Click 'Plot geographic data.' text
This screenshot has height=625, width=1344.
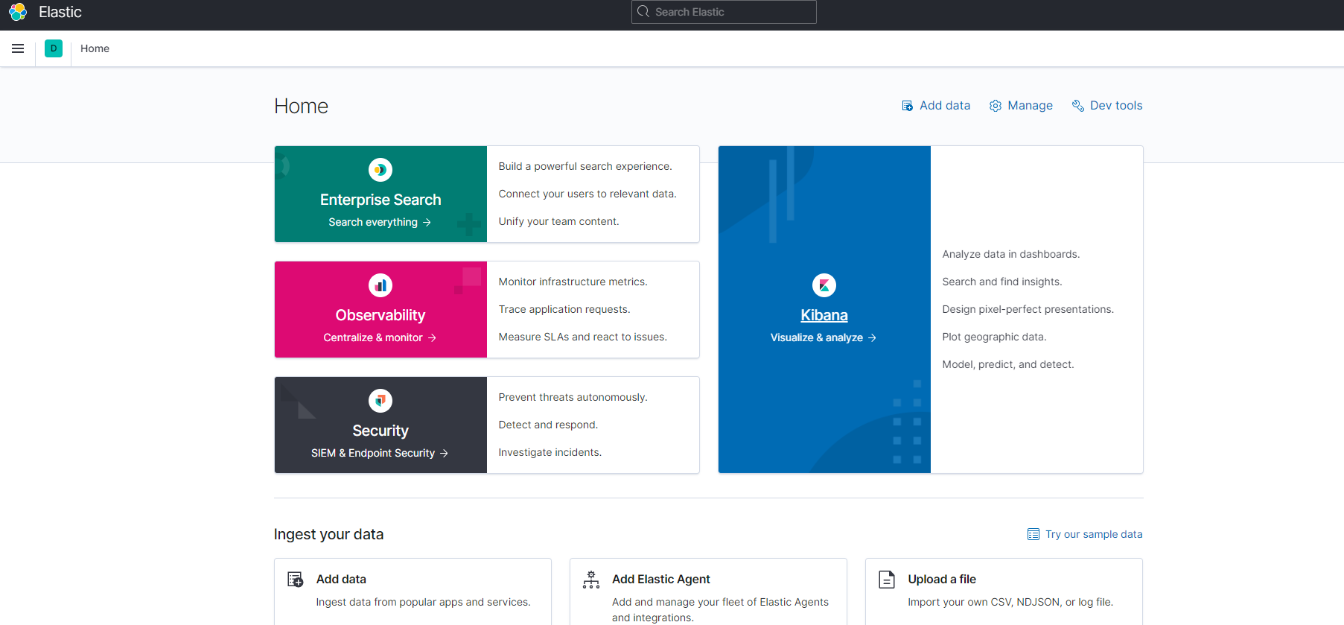994,337
